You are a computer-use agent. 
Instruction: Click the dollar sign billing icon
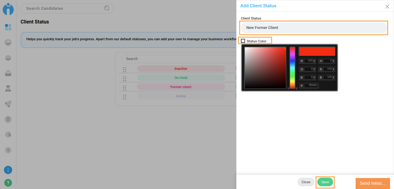tap(8, 119)
